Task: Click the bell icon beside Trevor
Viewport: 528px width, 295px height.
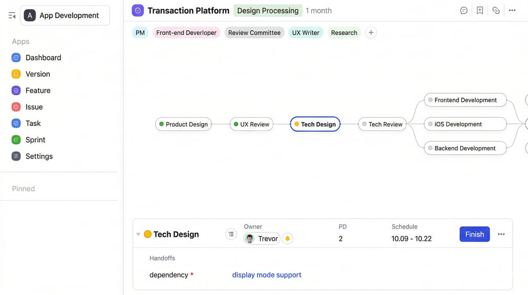Action: pos(288,239)
